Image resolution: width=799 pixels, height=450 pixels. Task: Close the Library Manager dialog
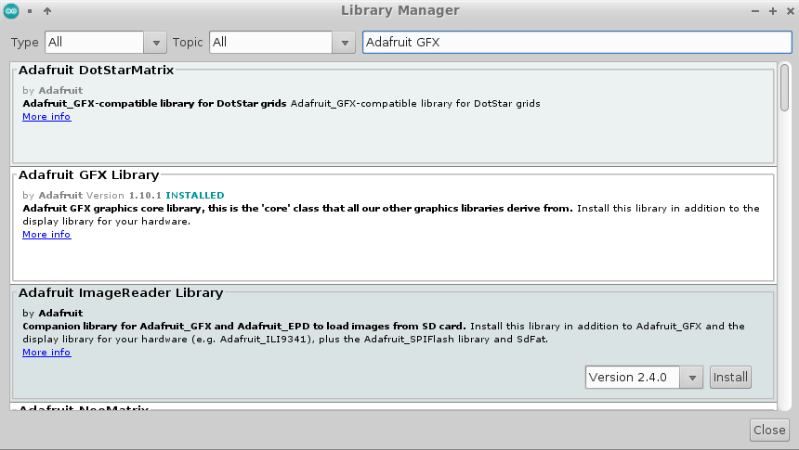(769, 431)
